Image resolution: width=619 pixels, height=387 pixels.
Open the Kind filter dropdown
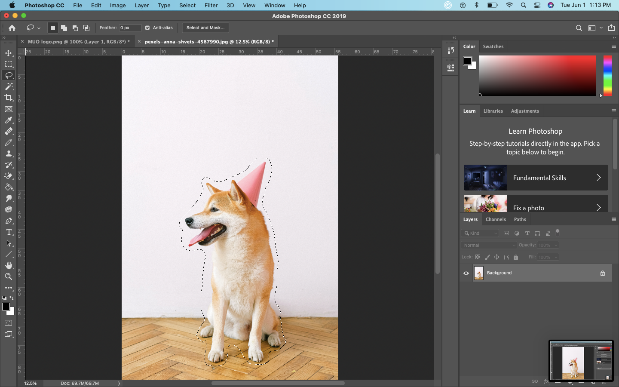tap(480, 233)
